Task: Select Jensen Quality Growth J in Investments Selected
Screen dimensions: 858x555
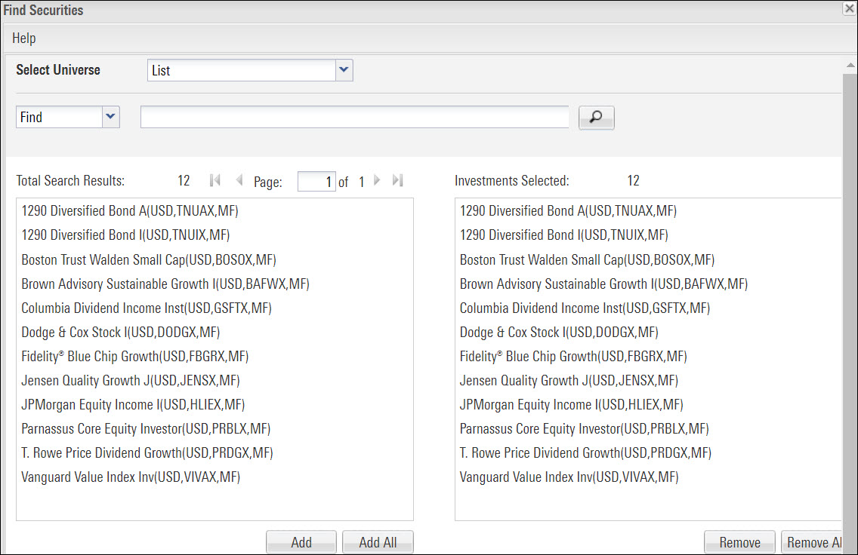Action: 569,380
